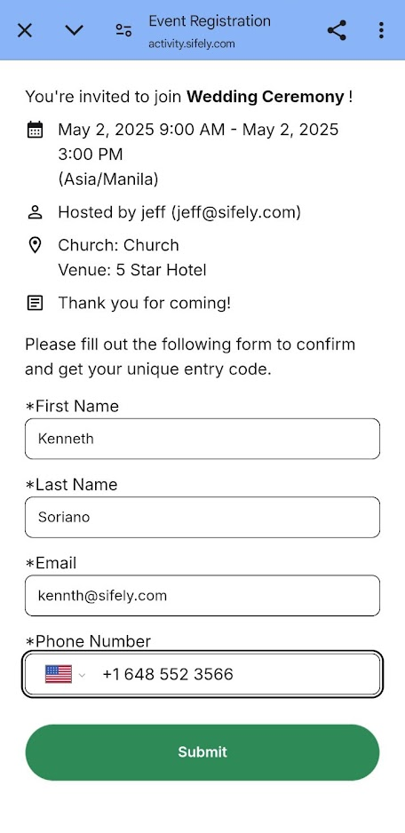Screen dimensions: 405x833
Task: Select the Email field with kennth@sifely.com
Action: point(202,596)
